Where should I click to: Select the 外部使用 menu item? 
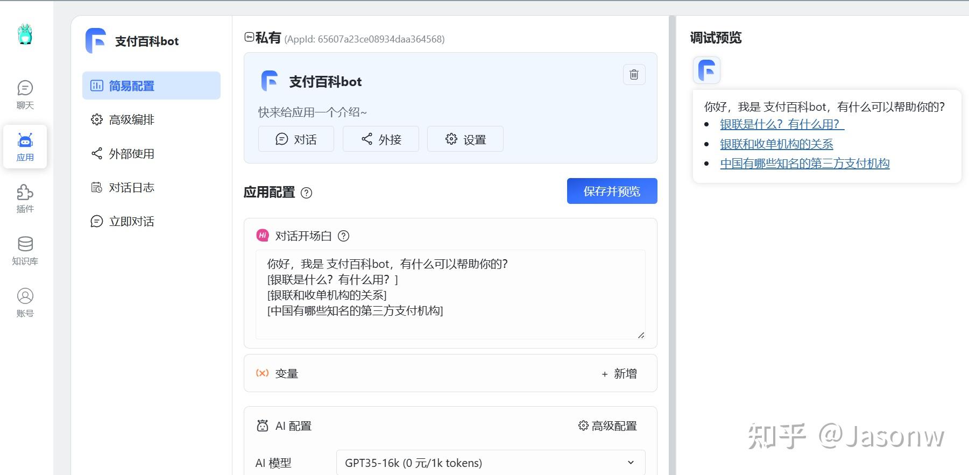151,153
